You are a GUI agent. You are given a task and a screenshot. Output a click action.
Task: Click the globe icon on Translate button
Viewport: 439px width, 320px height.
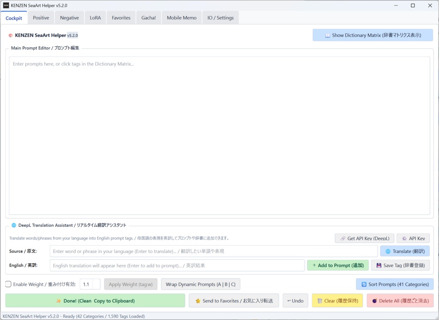click(388, 252)
